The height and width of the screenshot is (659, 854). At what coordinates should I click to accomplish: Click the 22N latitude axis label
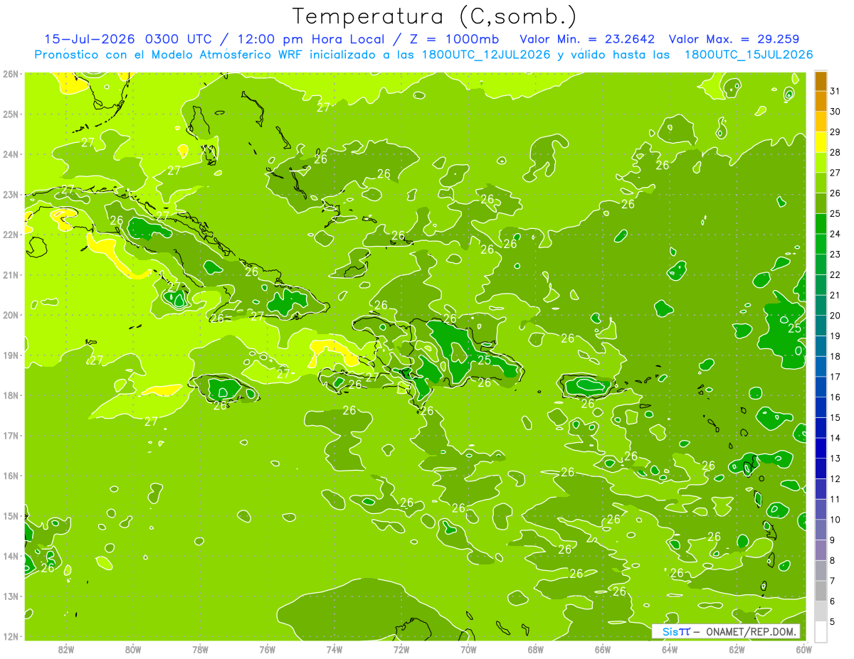(11, 235)
